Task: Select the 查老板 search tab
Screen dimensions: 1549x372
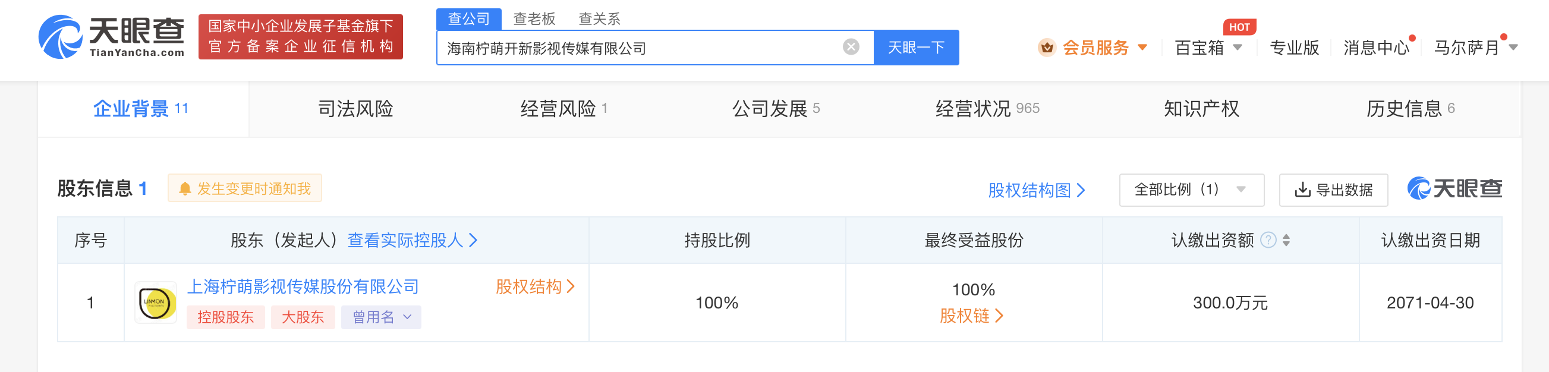Action: (533, 18)
